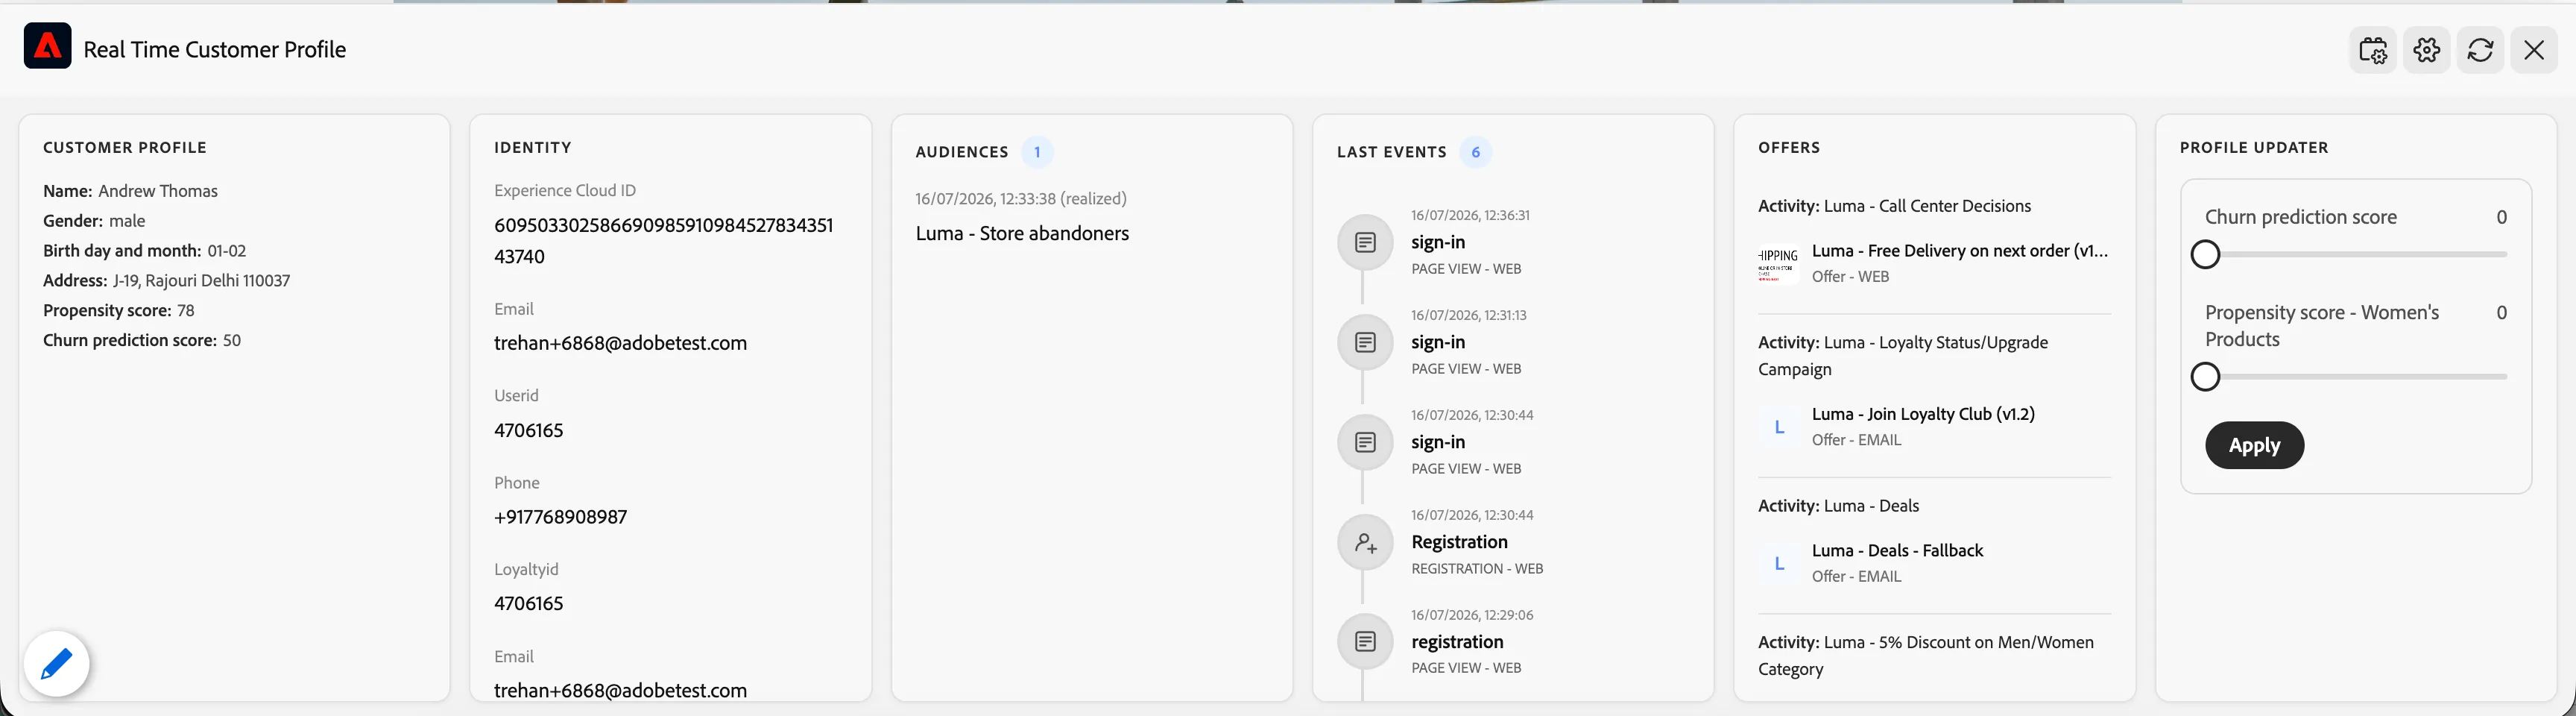Image resolution: width=2576 pixels, height=716 pixels.
Task: Open the calendar settings icon in header
Action: click(x=2372, y=50)
